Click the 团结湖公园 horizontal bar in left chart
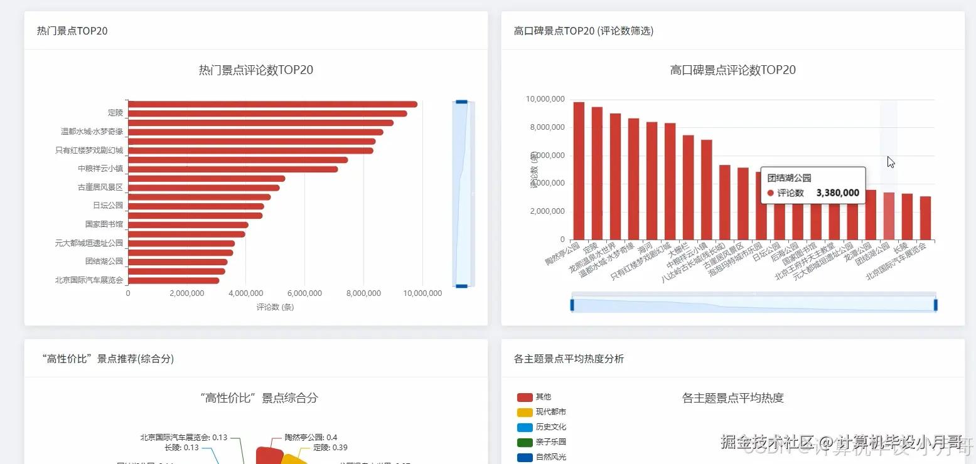Image resolution: width=976 pixels, height=464 pixels. [178, 262]
